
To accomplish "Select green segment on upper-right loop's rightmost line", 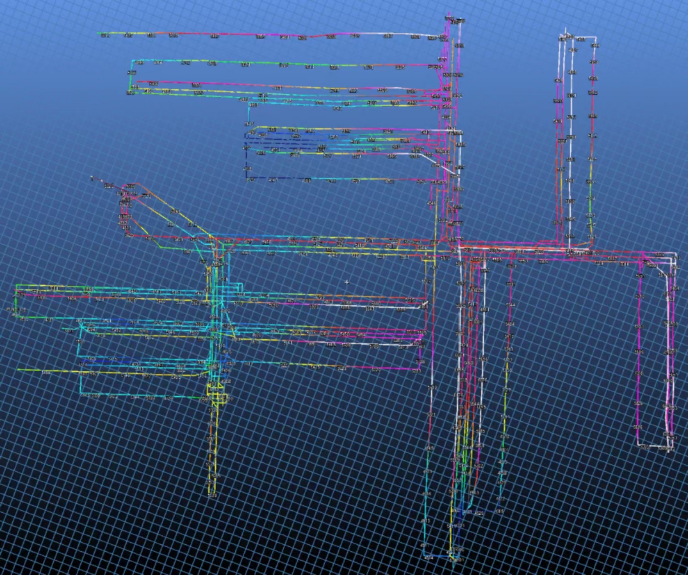I will pos(590,206).
